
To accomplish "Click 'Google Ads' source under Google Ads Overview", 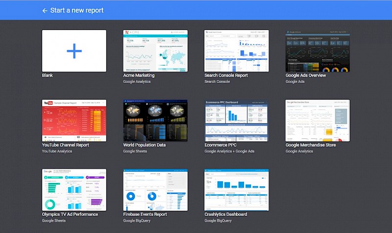I will (295, 81).
